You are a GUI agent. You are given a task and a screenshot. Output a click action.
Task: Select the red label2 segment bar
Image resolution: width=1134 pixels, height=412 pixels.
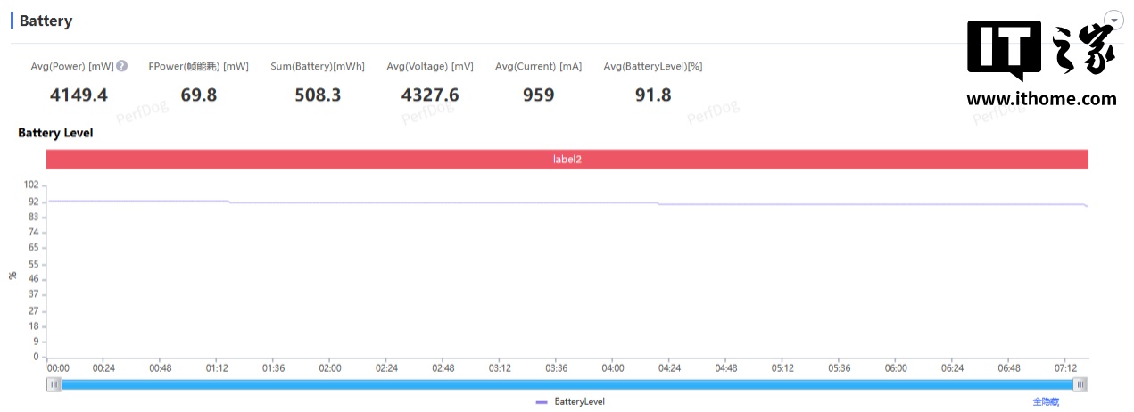[567, 159]
